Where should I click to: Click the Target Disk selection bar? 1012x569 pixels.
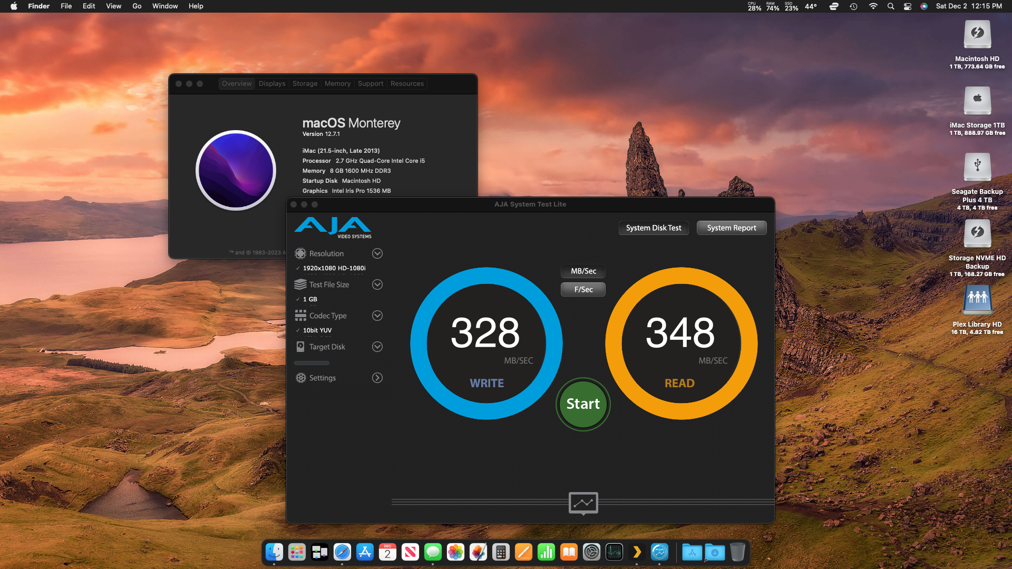point(312,363)
